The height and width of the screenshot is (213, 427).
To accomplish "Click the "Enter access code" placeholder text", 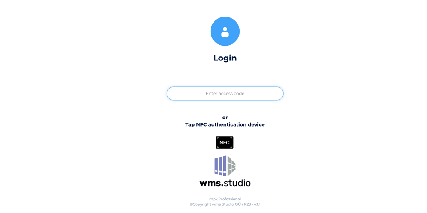I will [x=225, y=93].
